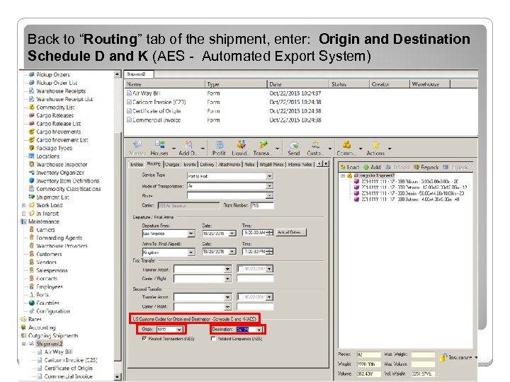
Task: Switch to the Waybill Notes tab
Action: pyautogui.click(x=271, y=164)
